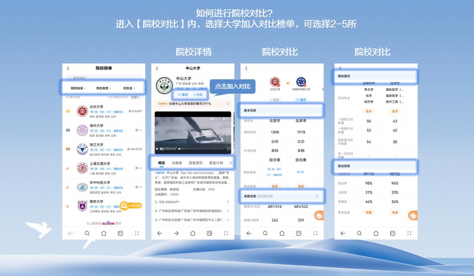Mute the video audio with the speaker icon
Image resolution: width=474 pixels, height=276 pixels.
tap(161, 149)
